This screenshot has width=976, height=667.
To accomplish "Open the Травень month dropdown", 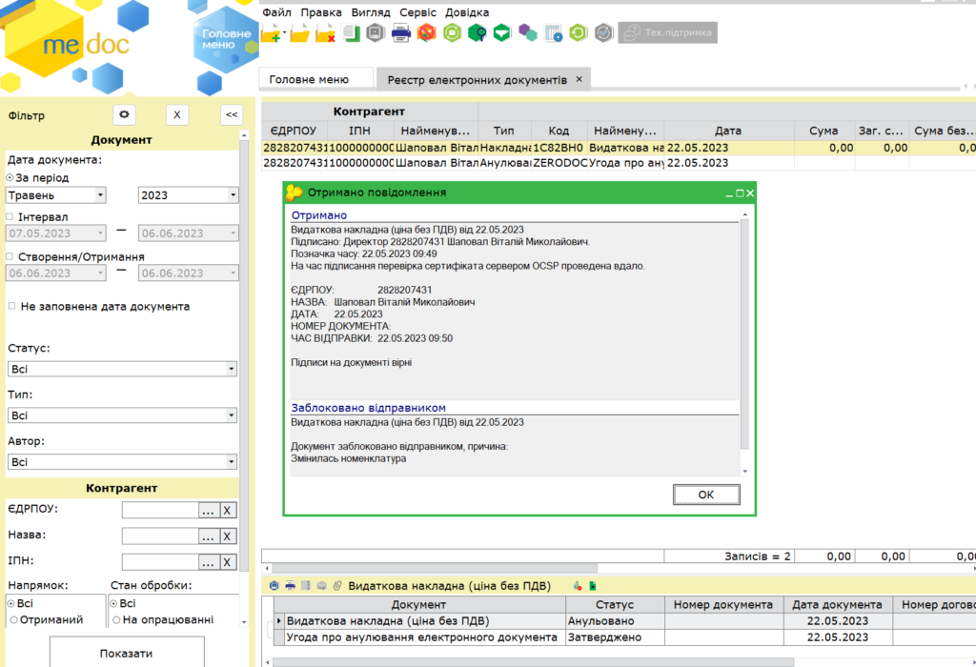I will tap(56, 195).
